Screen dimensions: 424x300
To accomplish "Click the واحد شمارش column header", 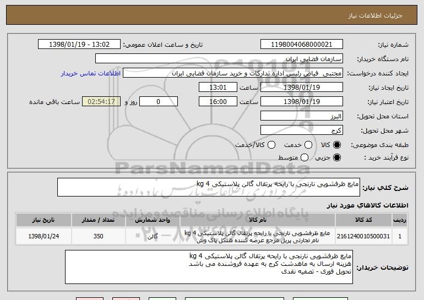I will coord(153,220).
